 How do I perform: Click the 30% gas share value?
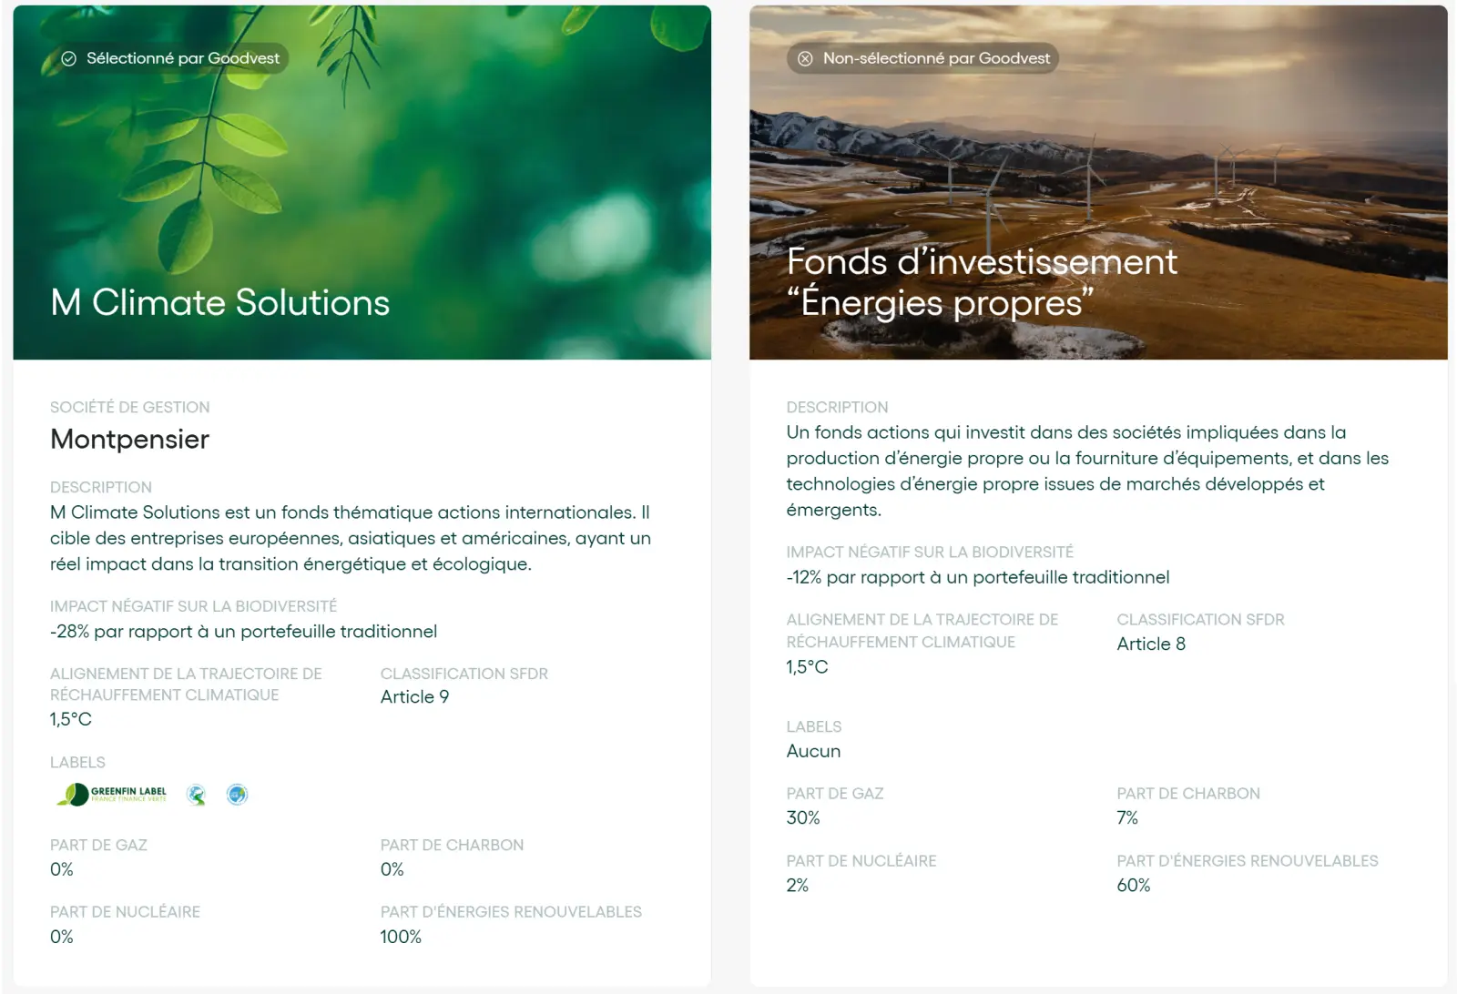click(x=803, y=817)
